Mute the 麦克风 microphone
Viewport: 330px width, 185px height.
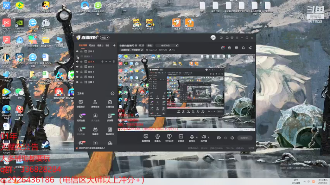(192, 138)
